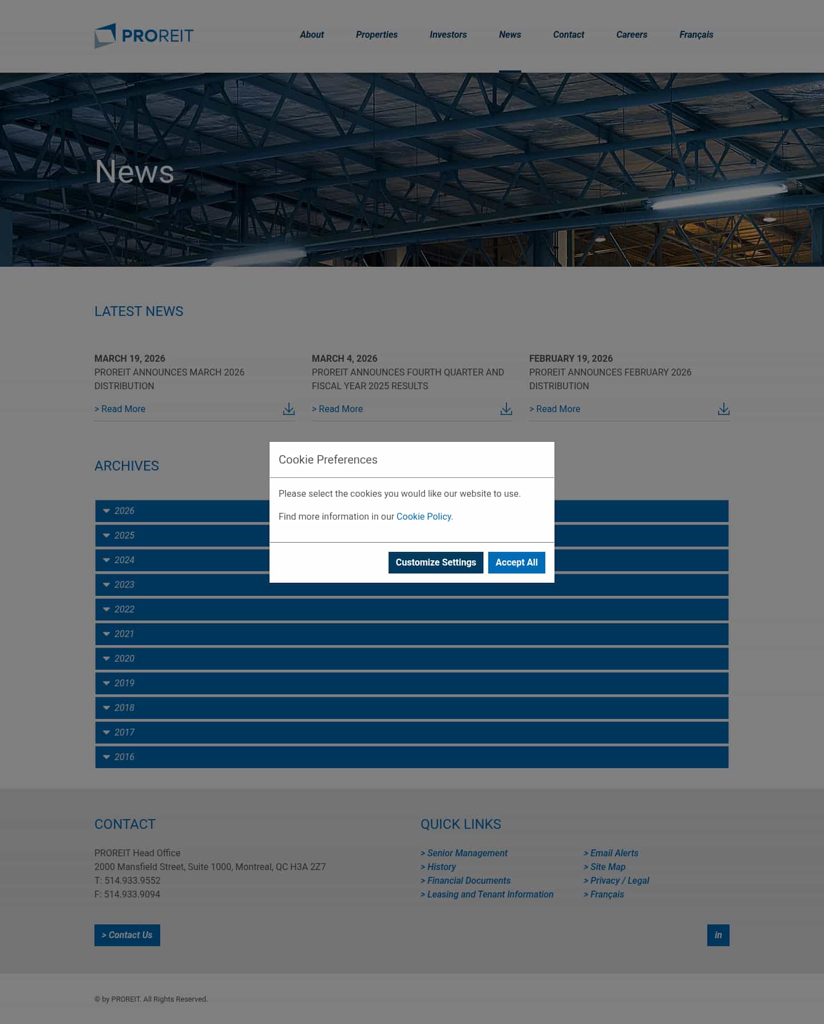Open the Careers menu item

632,35
